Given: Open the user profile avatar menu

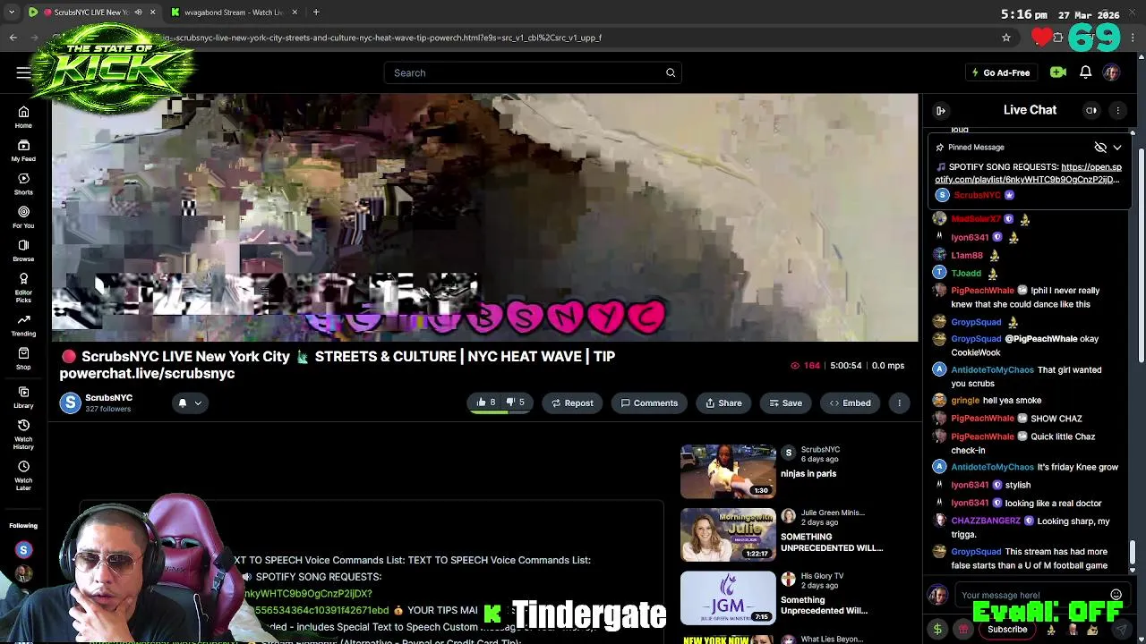Looking at the screenshot, I should pos(1111,72).
